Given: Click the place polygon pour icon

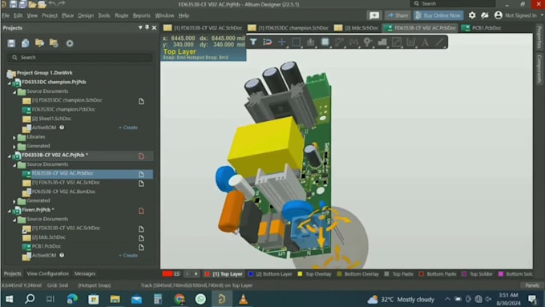Looking at the screenshot, I should coord(382,42).
